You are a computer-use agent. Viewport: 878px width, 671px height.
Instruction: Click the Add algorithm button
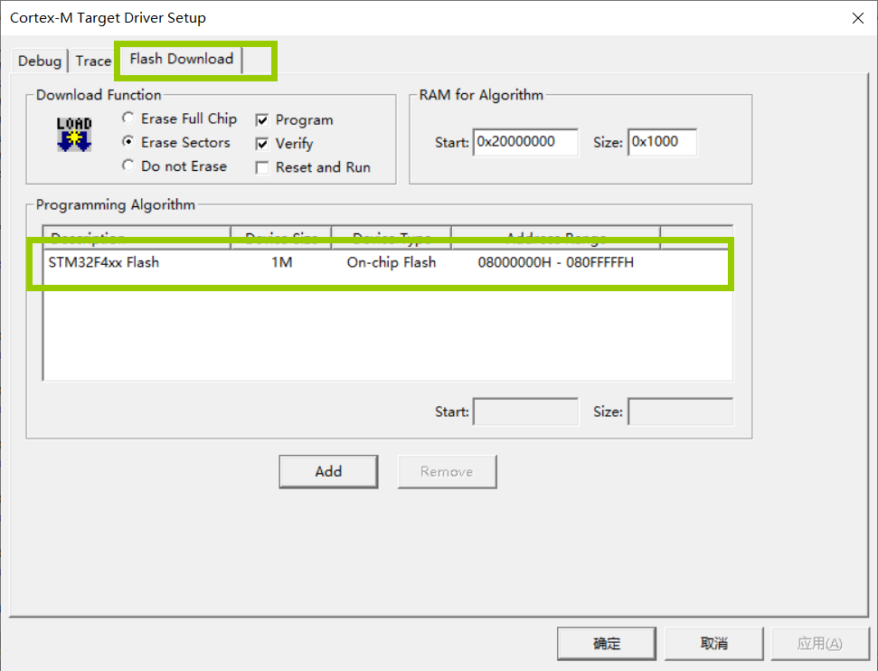click(x=329, y=472)
